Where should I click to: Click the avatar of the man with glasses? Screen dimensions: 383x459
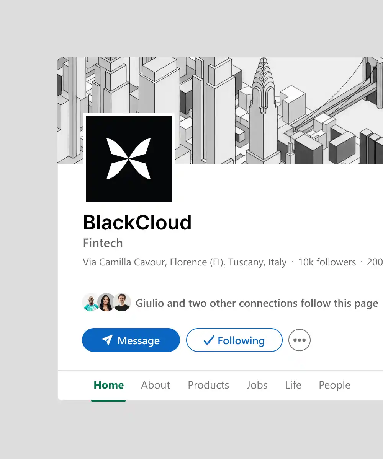(122, 303)
